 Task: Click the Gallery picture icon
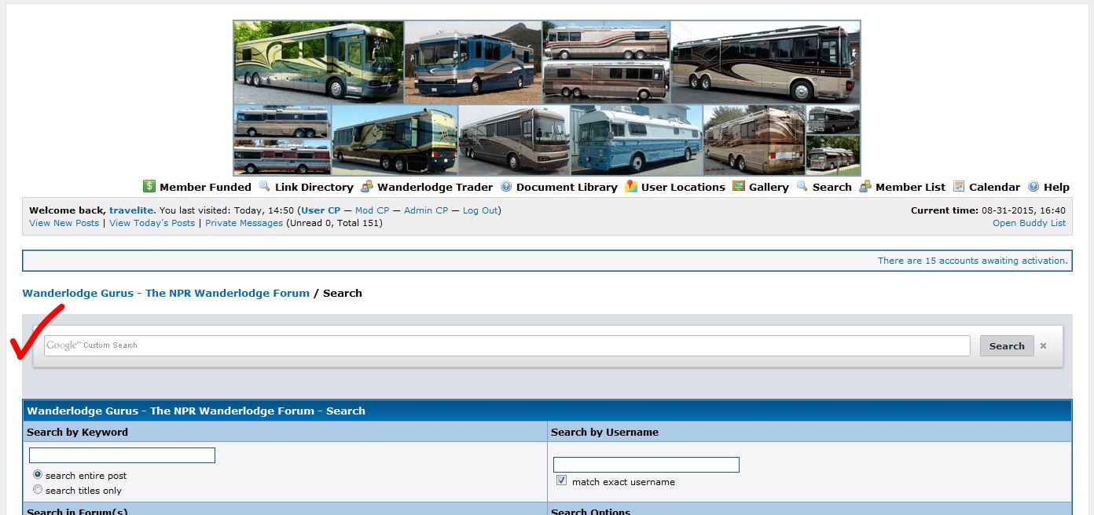[739, 187]
